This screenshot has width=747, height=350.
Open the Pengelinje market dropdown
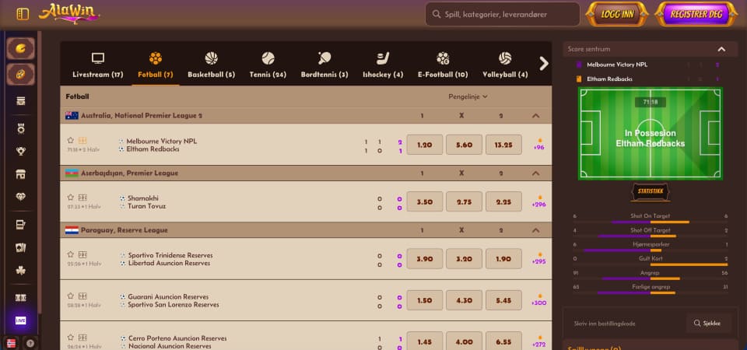click(x=468, y=96)
